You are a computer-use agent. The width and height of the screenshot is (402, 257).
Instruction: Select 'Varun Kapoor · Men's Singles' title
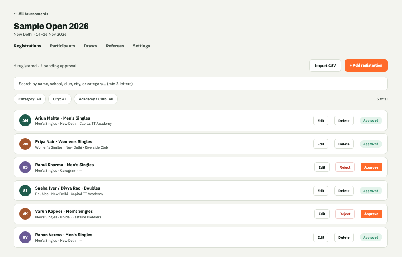64,211
